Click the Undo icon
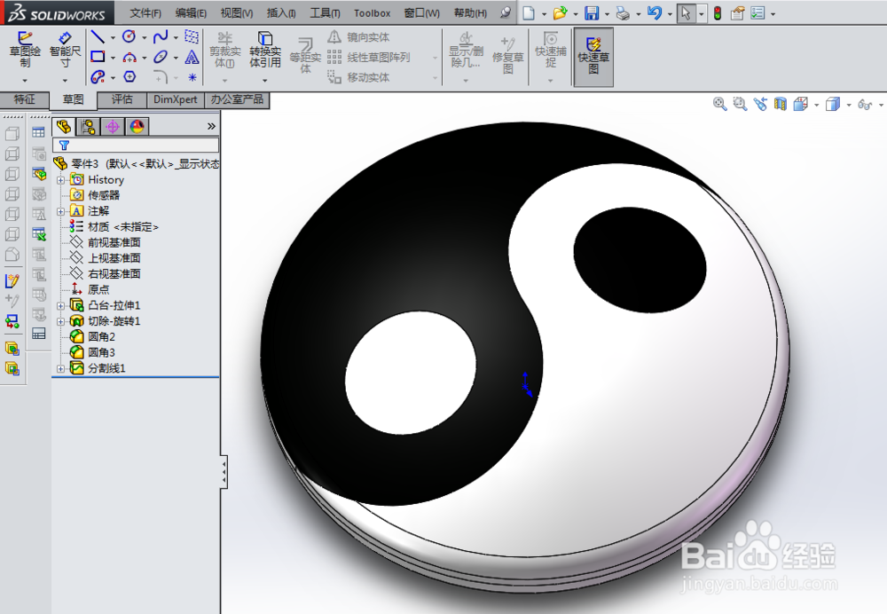The width and height of the screenshot is (887, 614). click(x=655, y=13)
